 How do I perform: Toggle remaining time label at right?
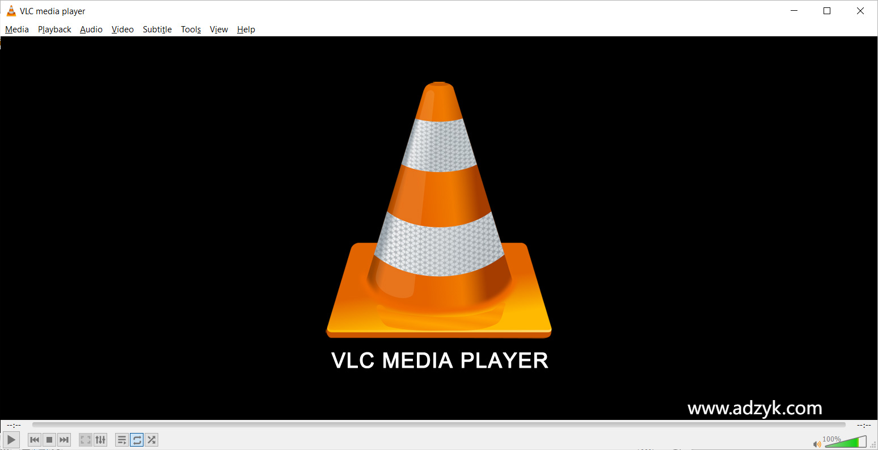tap(864, 424)
